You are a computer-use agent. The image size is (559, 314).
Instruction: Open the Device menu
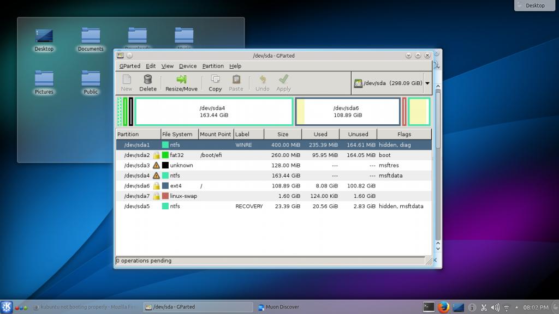pos(188,66)
